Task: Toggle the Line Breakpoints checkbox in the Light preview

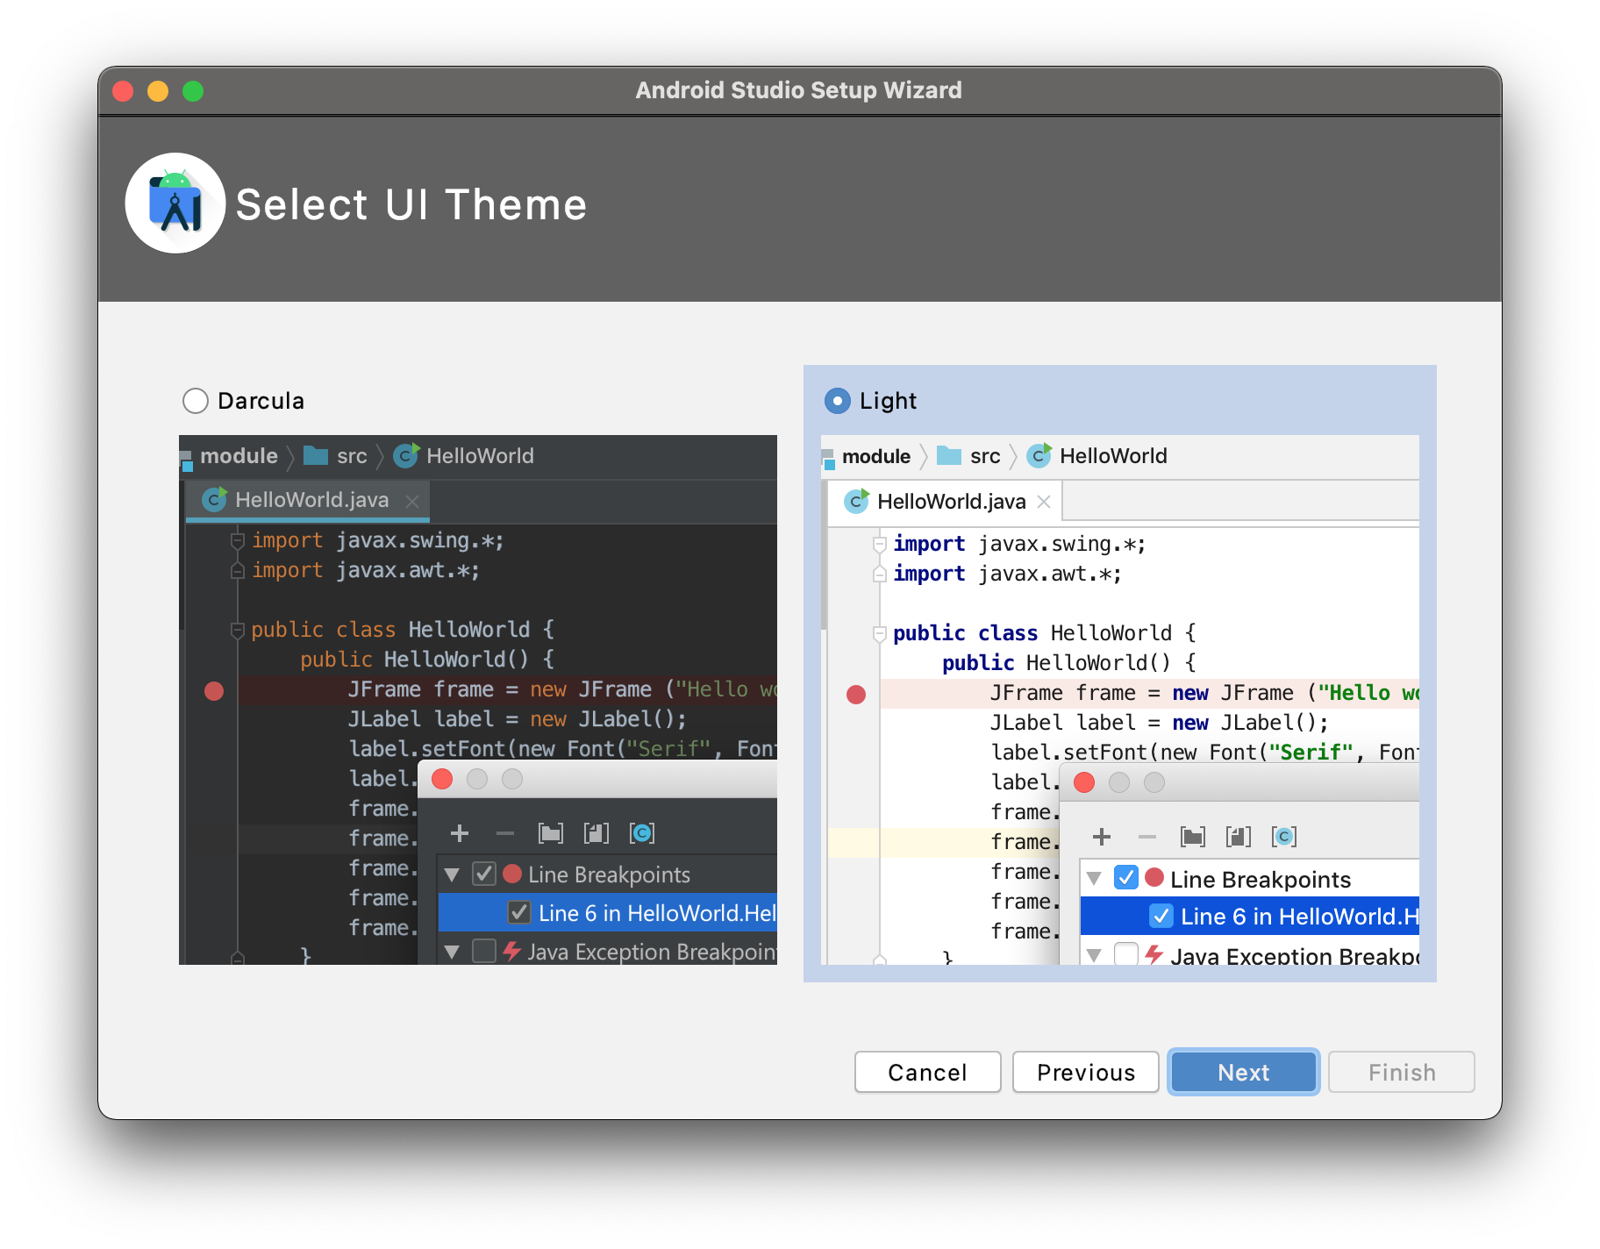Action: click(1126, 877)
